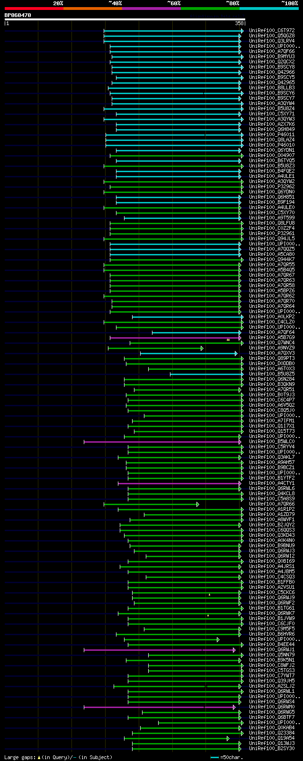Click the green ~80% legend segment
303x761 pixels.
click(x=210, y=9)
